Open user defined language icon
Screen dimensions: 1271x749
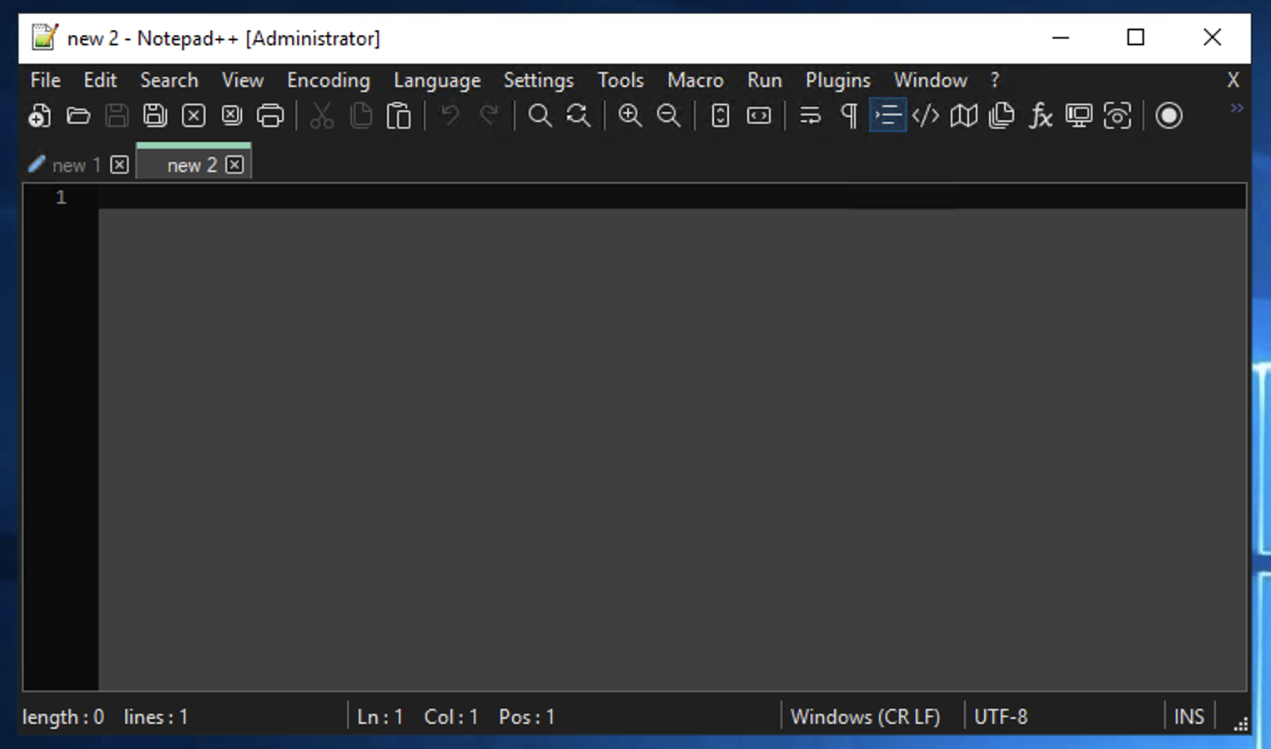pyautogui.click(x=926, y=115)
